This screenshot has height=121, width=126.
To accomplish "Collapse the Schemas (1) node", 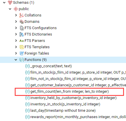I will click(4, 3).
